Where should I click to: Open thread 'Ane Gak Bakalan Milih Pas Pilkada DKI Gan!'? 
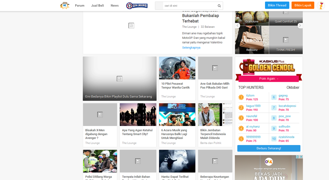215,86
